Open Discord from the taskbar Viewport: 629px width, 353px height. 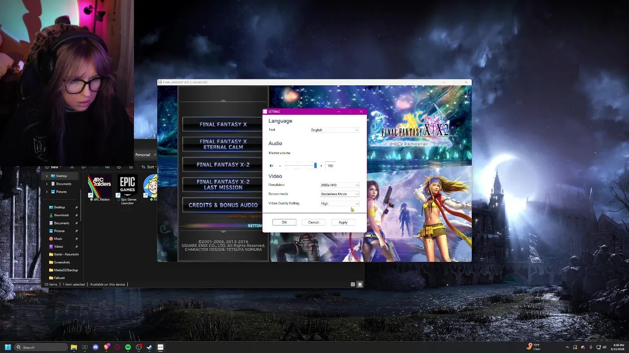tap(95, 347)
